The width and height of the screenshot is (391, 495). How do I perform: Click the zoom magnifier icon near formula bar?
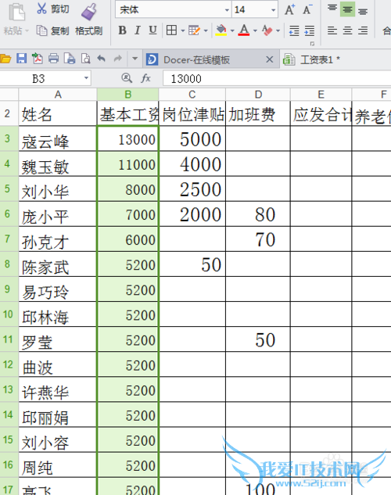coord(127,77)
